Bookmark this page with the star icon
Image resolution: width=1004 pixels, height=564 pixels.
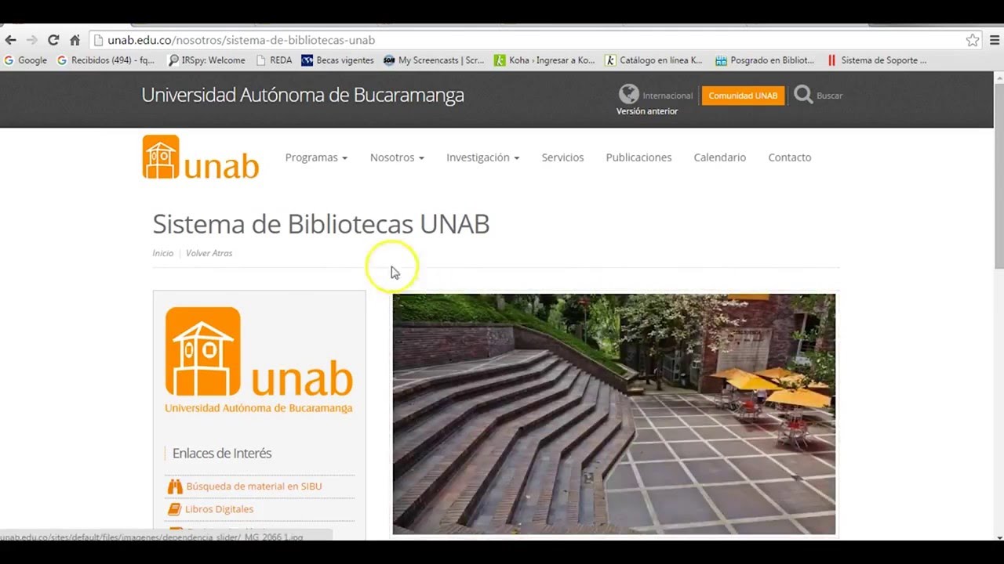click(x=973, y=40)
